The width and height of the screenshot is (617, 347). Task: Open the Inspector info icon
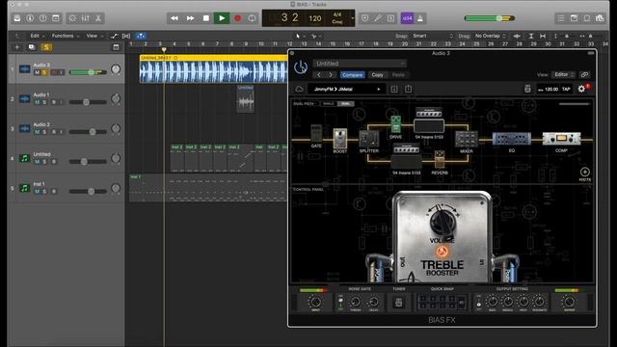[30, 18]
